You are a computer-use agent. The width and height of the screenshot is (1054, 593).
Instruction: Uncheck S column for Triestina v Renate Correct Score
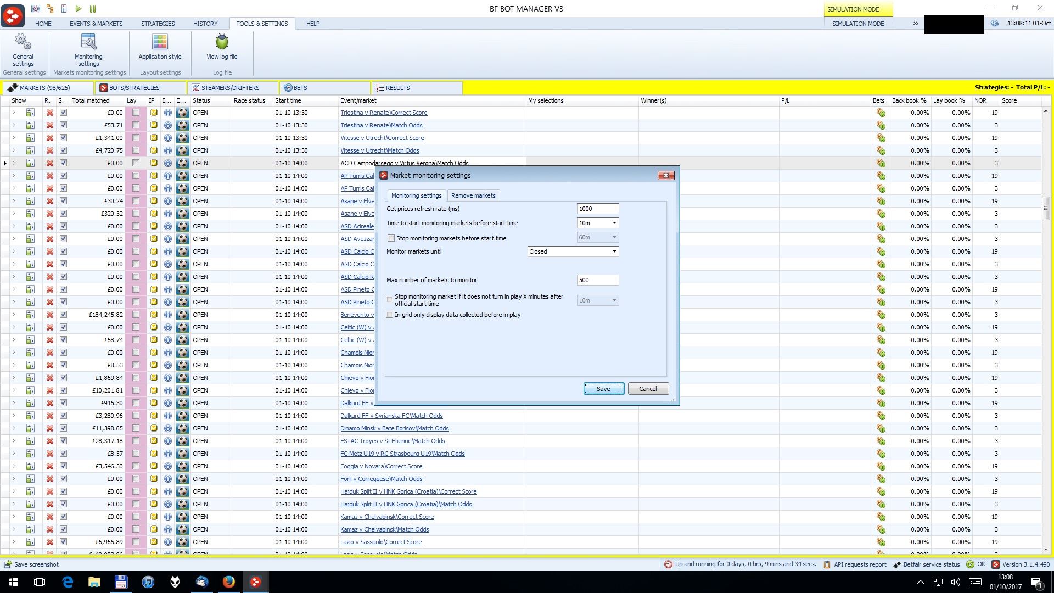63,113
